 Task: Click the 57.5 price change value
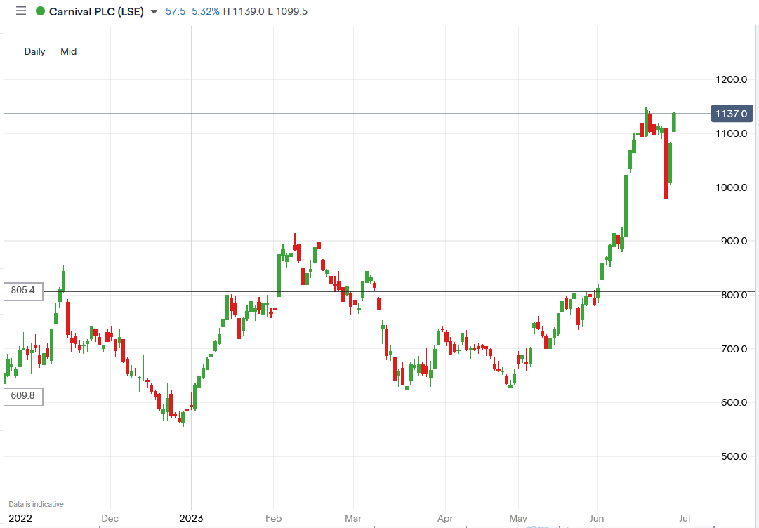click(x=176, y=11)
